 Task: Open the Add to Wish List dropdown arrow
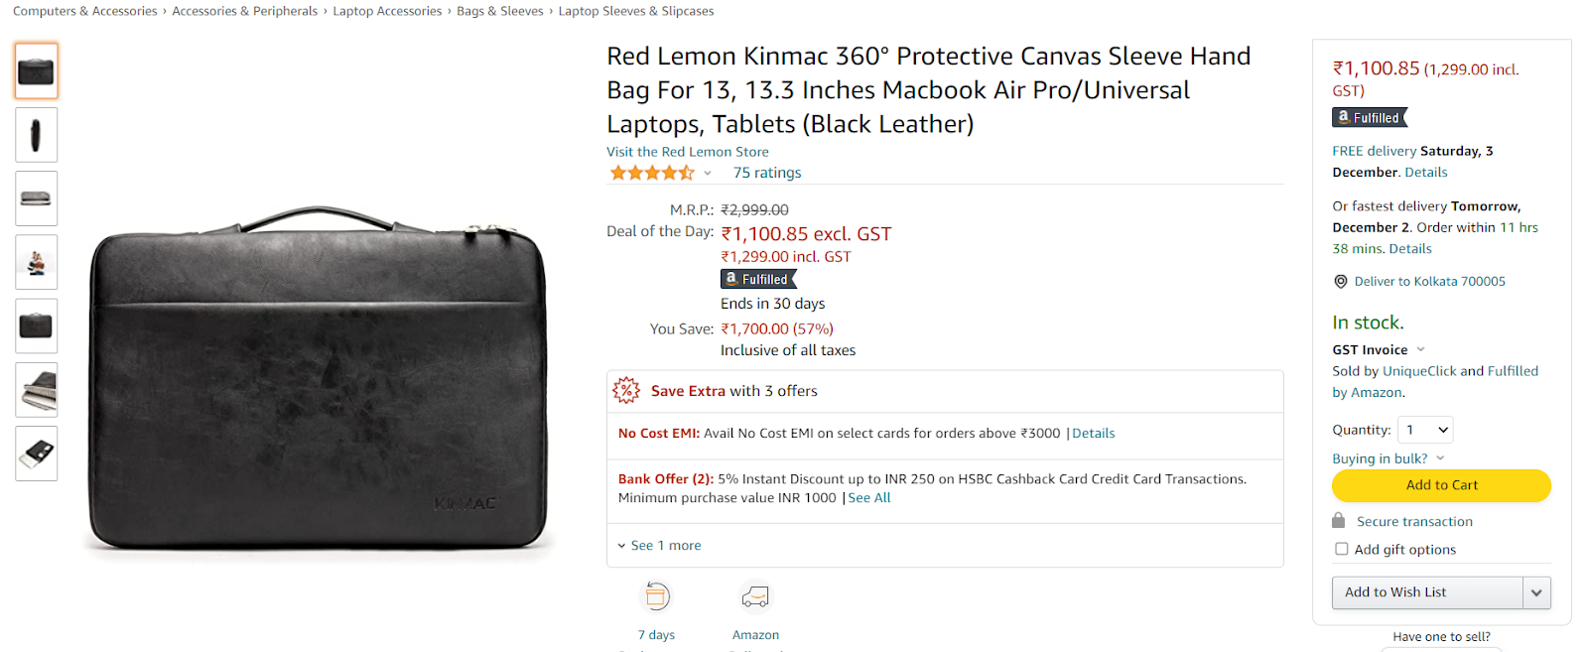coord(1536,592)
